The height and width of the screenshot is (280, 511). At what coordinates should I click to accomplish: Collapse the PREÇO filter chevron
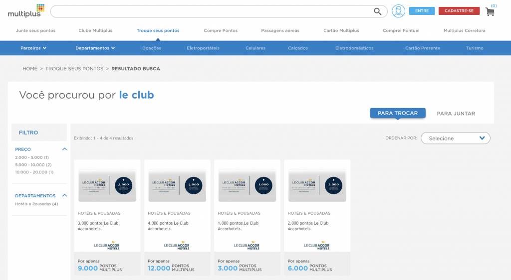(x=64, y=149)
